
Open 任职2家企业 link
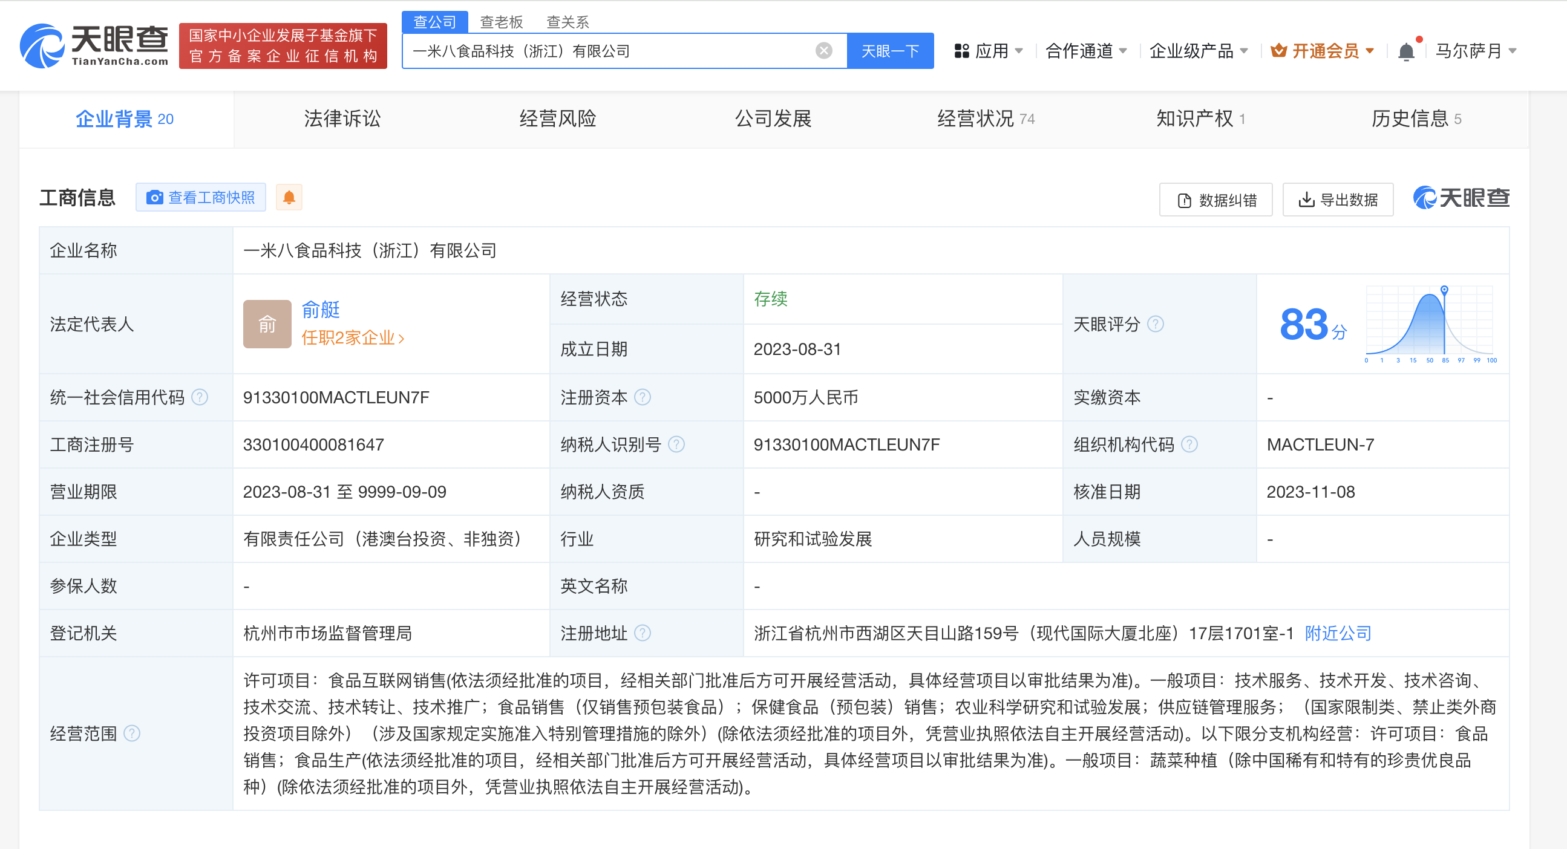click(353, 337)
